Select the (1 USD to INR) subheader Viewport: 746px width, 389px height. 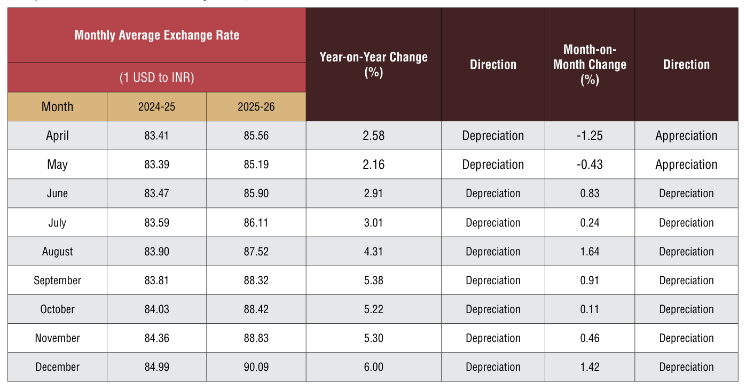[157, 77]
